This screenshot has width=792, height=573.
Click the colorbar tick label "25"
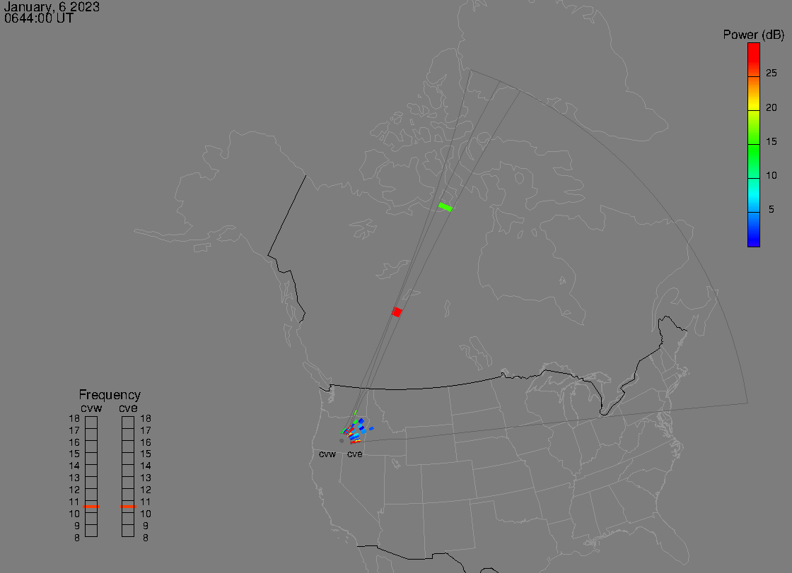pyautogui.click(x=771, y=73)
